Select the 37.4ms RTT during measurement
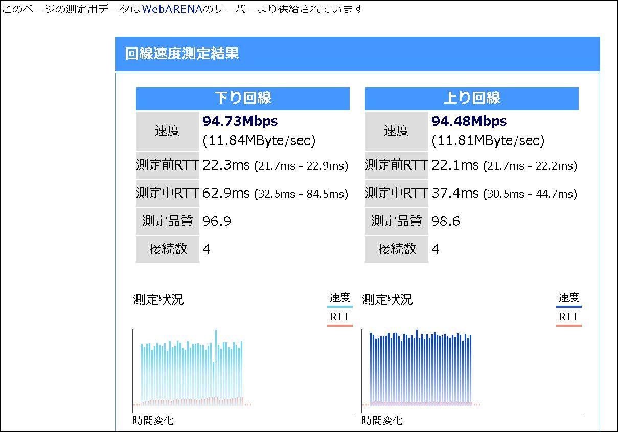Viewport: 618px width, 432px height. point(455,193)
